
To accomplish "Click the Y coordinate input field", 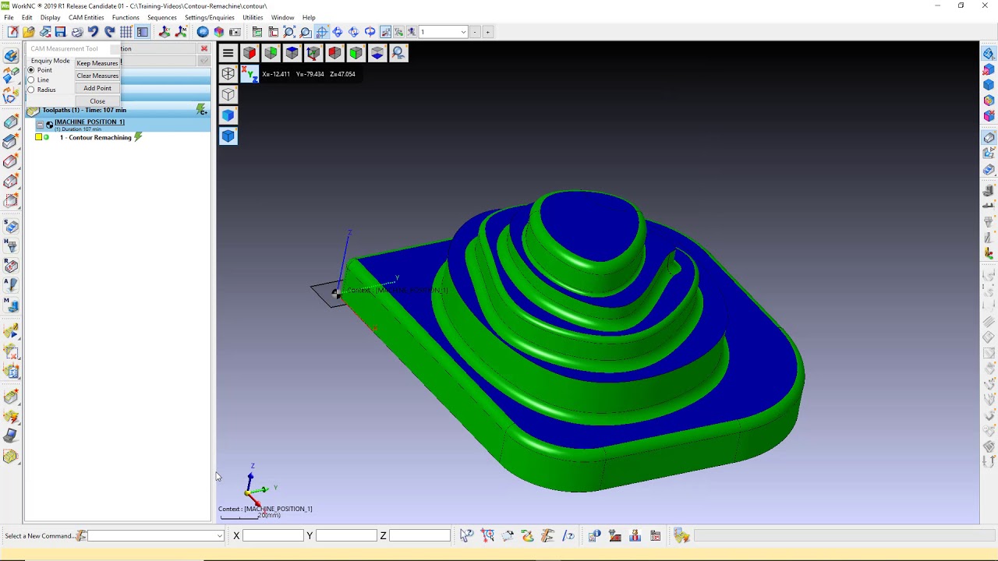I will (x=346, y=535).
